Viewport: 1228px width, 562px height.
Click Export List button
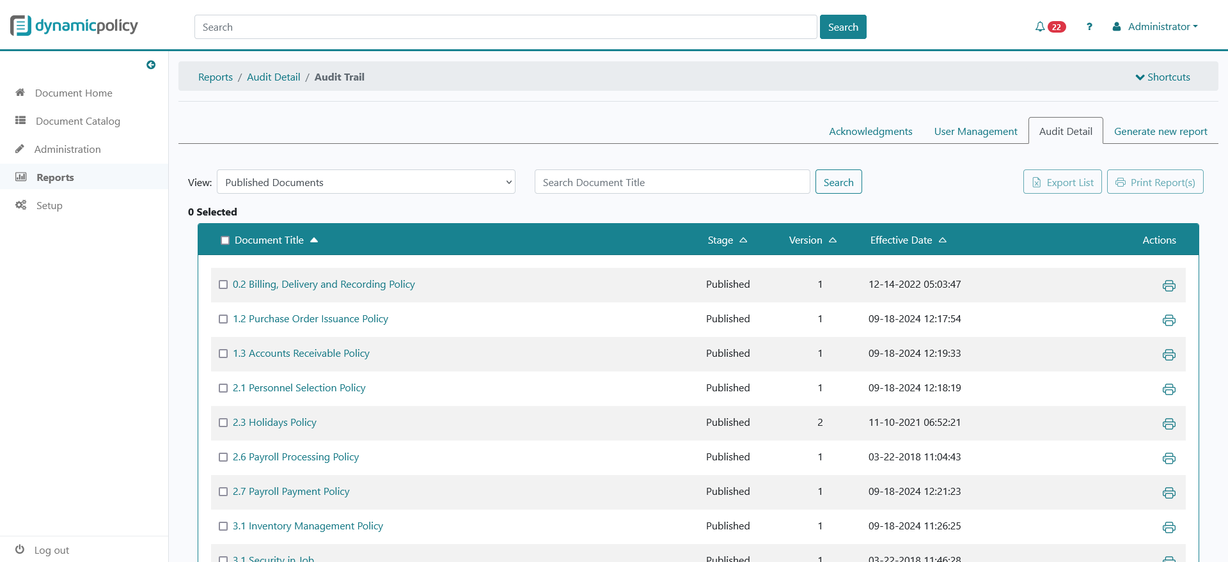1062,182
